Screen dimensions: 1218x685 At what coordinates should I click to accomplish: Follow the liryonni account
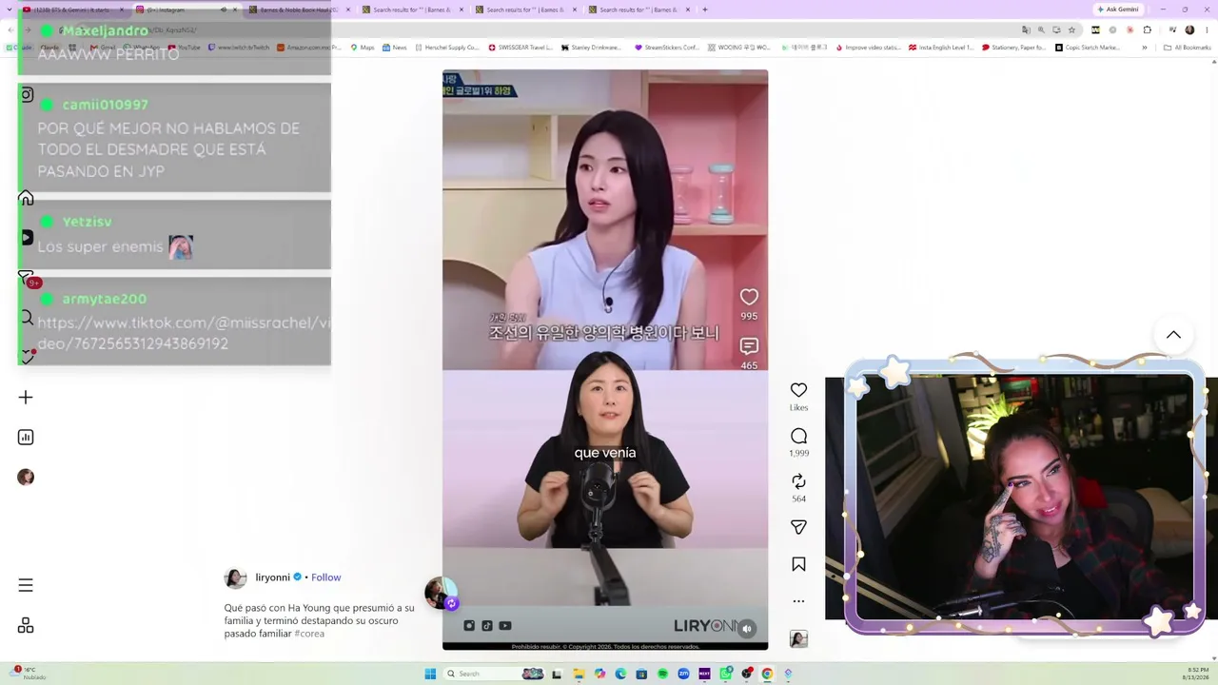click(325, 577)
